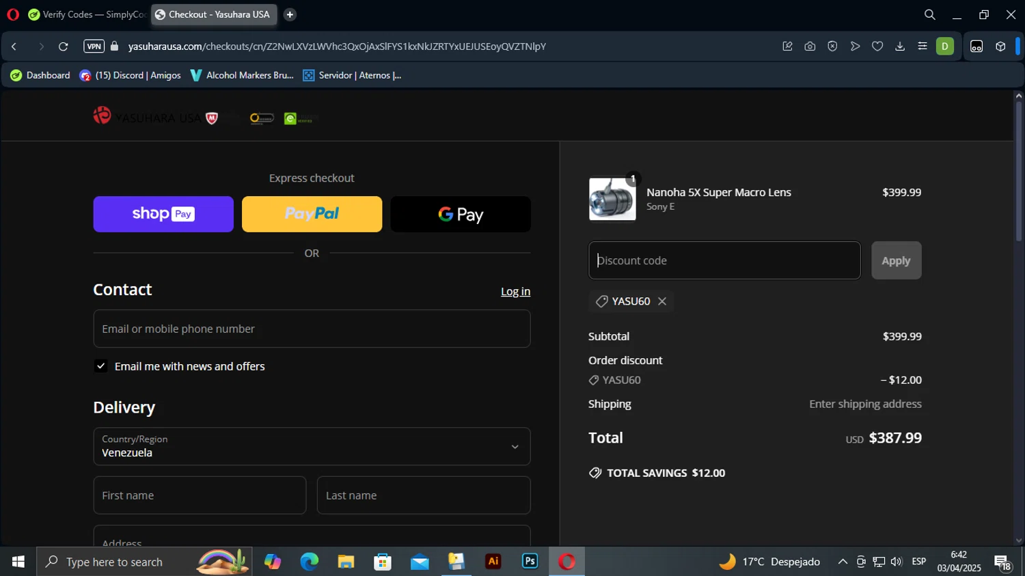Image resolution: width=1025 pixels, height=576 pixels.
Task: Click the Log in link
Action: (x=515, y=292)
